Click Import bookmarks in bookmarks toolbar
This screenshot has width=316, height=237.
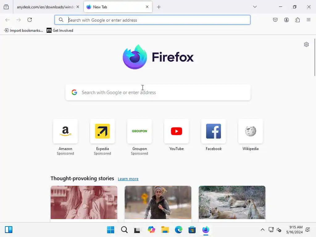[x=23, y=31]
